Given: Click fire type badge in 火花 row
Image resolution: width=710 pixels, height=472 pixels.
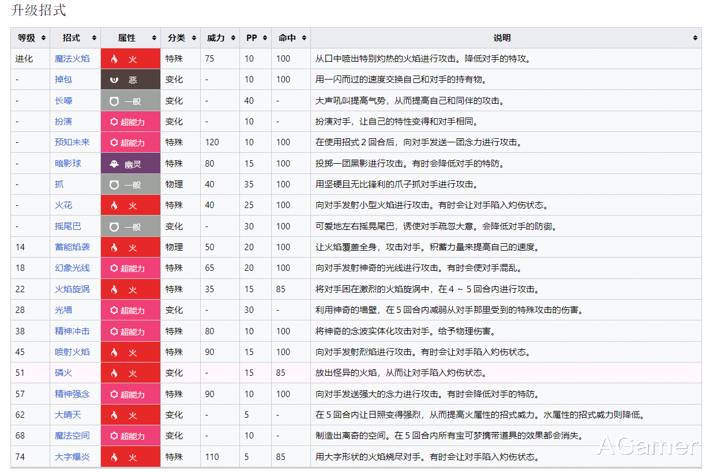Looking at the screenshot, I should [x=130, y=205].
